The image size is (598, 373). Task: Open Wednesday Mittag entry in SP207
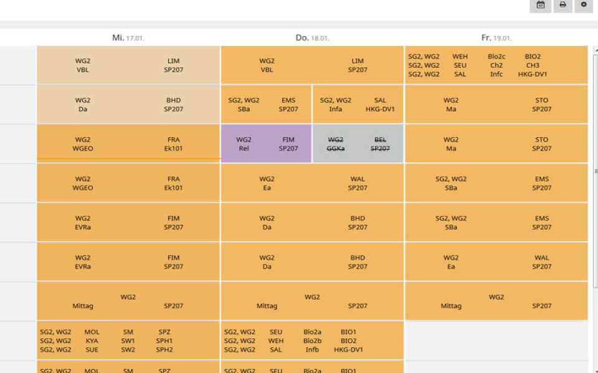pos(128,302)
